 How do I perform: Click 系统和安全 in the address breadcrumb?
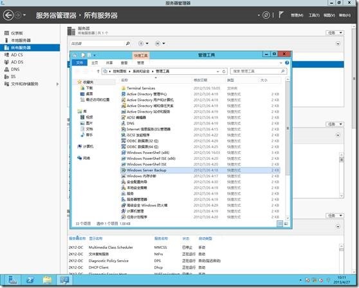click(x=142, y=72)
